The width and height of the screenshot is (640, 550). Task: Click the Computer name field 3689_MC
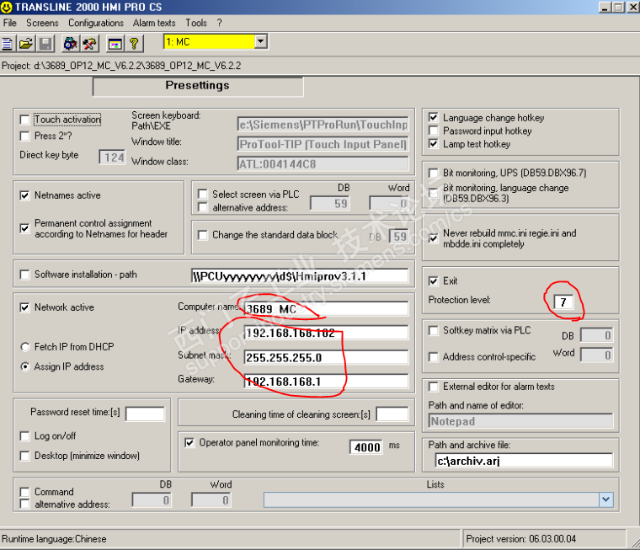(326, 309)
